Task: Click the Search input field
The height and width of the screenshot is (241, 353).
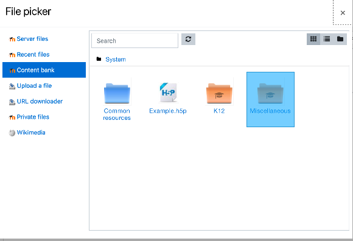Action: pos(135,41)
